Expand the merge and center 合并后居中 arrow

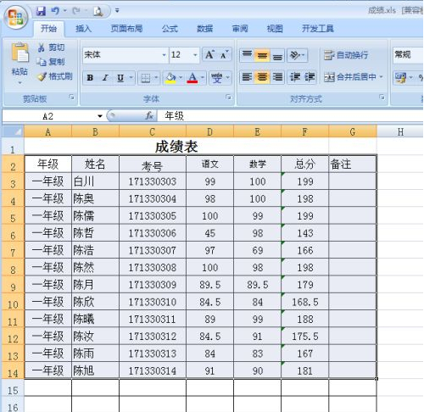(x=381, y=77)
